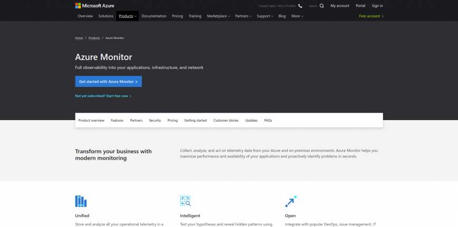458x227 pixels.
Task: Click the Products breadcrumb link
Action: pyautogui.click(x=94, y=38)
